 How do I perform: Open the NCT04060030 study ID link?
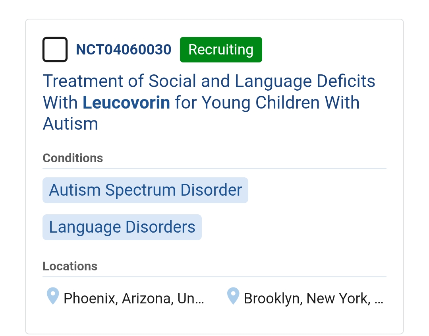[x=124, y=50]
